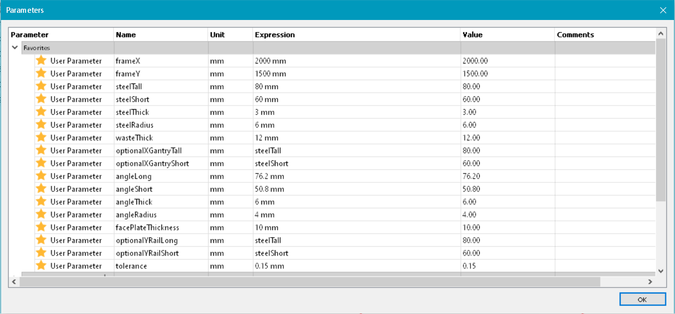
Task: Edit the 60 mm expression for steelShort
Action: click(x=357, y=99)
